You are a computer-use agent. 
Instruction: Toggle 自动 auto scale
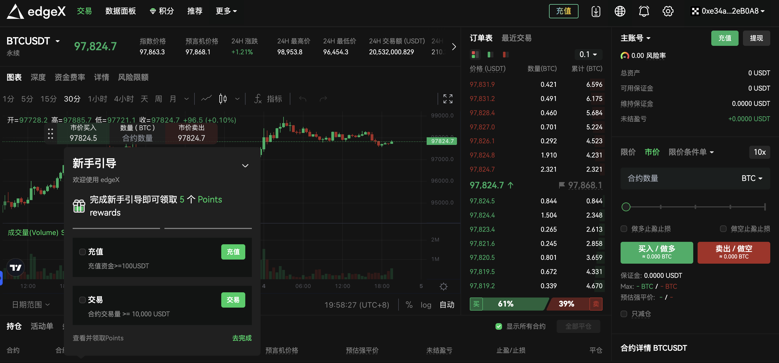click(447, 305)
